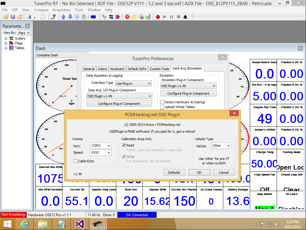Click the table with red arrow icon
This screenshot has width=306, height=230.
pyautogui.click(x=118, y=17)
